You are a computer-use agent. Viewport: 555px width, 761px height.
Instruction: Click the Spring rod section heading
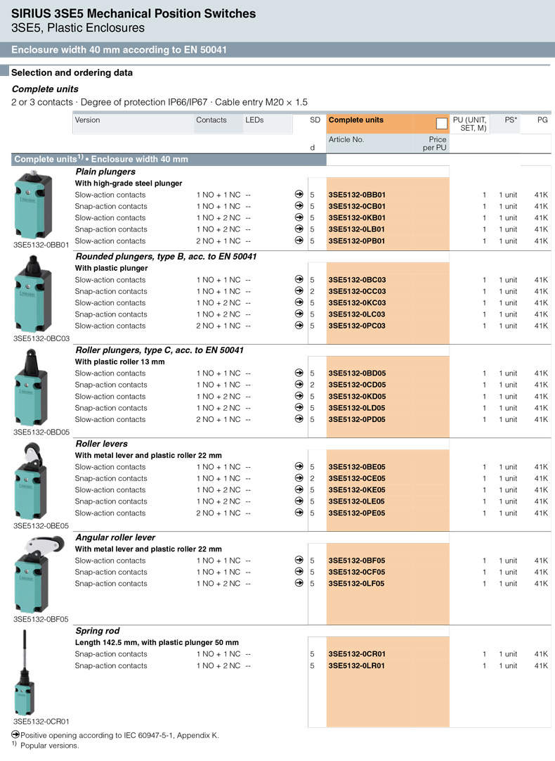[97, 631]
